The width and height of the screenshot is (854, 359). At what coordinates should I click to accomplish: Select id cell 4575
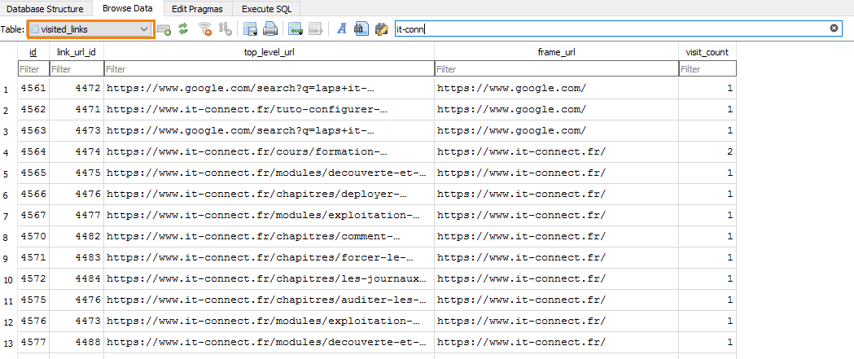[x=33, y=300]
